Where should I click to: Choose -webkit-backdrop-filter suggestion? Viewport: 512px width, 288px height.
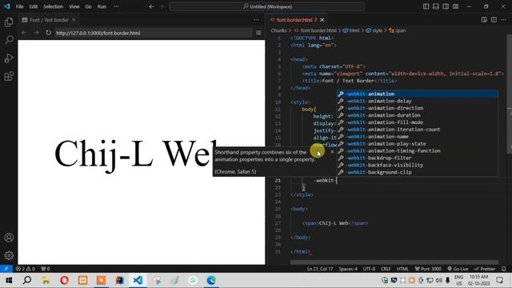418,158
